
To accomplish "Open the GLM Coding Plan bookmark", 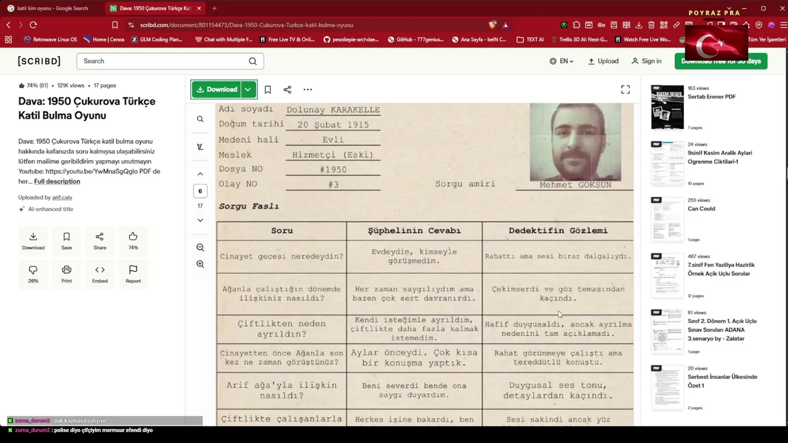I will click(x=157, y=39).
